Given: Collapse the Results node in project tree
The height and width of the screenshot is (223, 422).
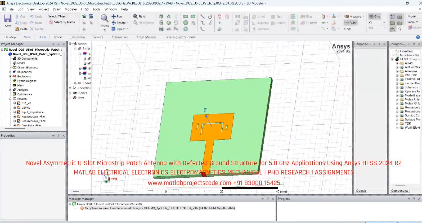Looking at the screenshot, I should [x=10, y=99].
